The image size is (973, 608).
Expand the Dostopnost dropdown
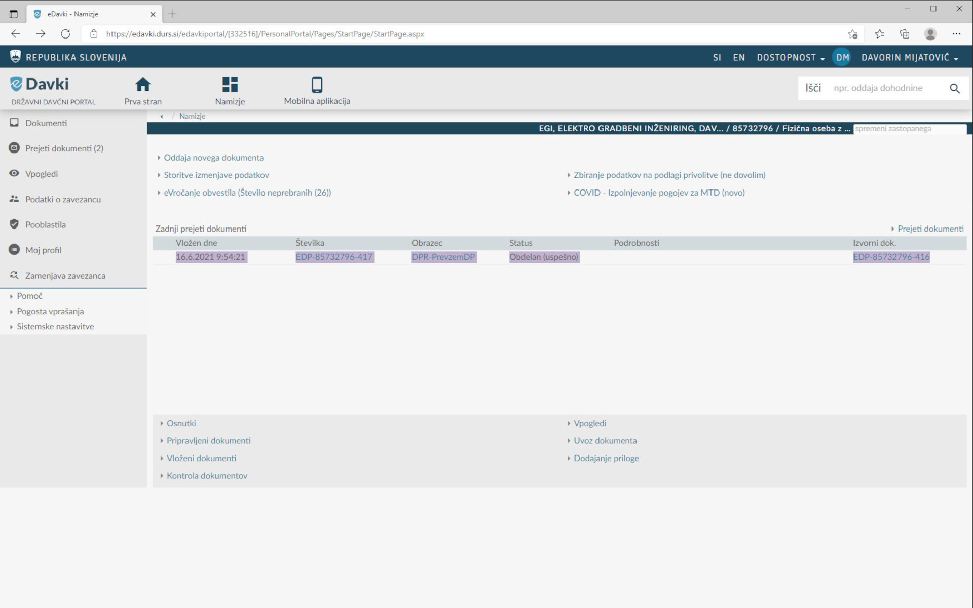(790, 58)
